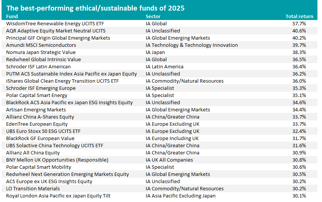
Task: Click the IA Technology & Technology Innovation sector
Action: 192,45
